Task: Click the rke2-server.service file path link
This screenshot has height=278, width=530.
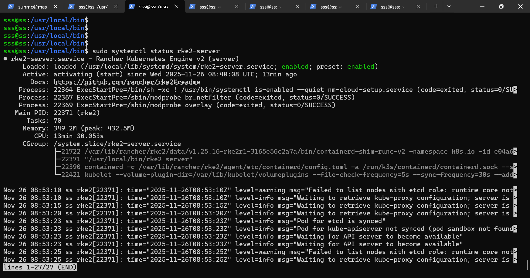Action: click(x=179, y=67)
